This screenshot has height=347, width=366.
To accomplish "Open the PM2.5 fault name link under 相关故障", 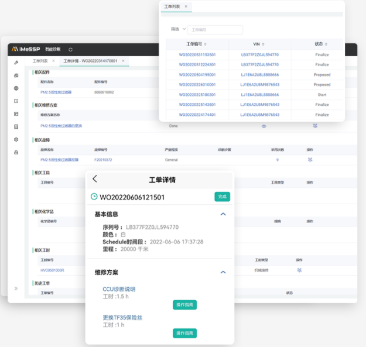I will pos(60,160).
